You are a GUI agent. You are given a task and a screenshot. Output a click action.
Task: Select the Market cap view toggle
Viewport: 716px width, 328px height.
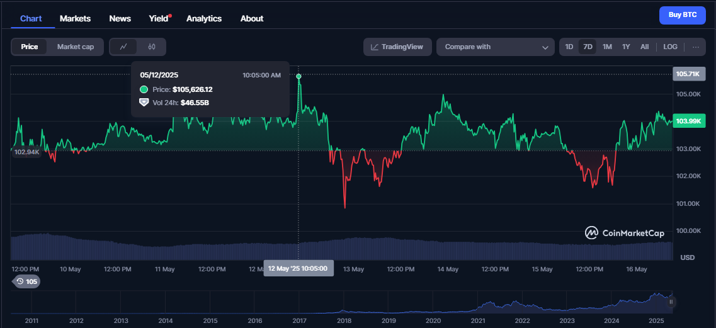click(x=76, y=47)
